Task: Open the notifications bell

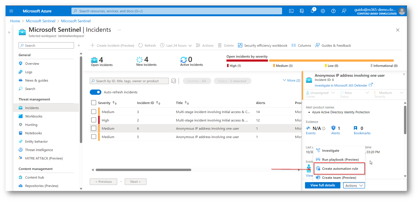Action: (x=312, y=11)
